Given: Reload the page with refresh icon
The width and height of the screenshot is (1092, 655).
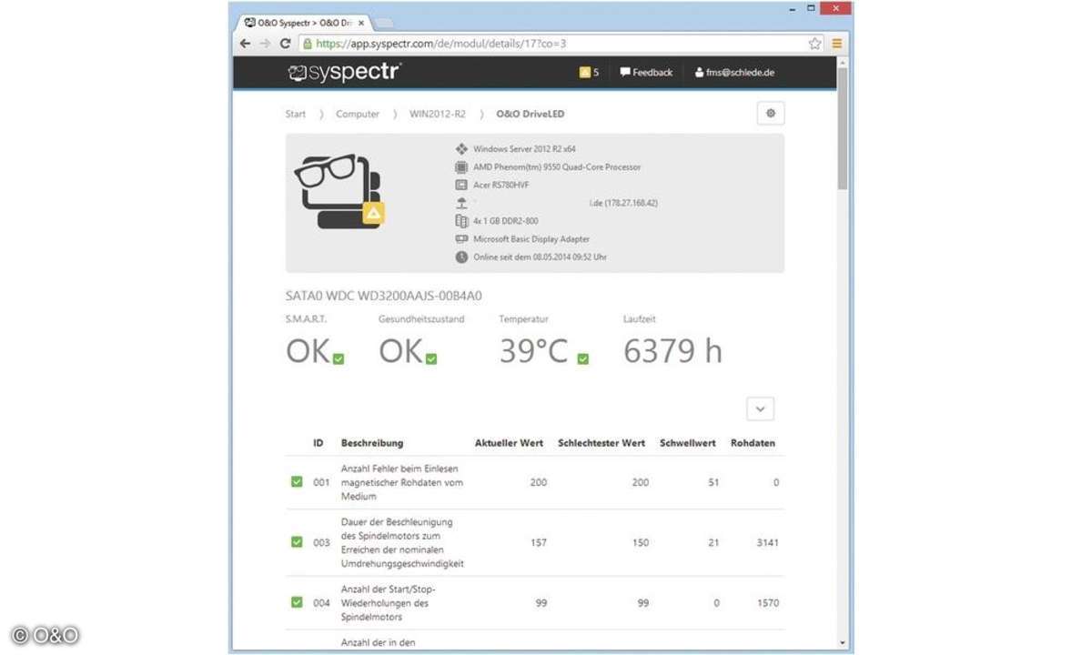Looking at the screenshot, I should [x=285, y=43].
